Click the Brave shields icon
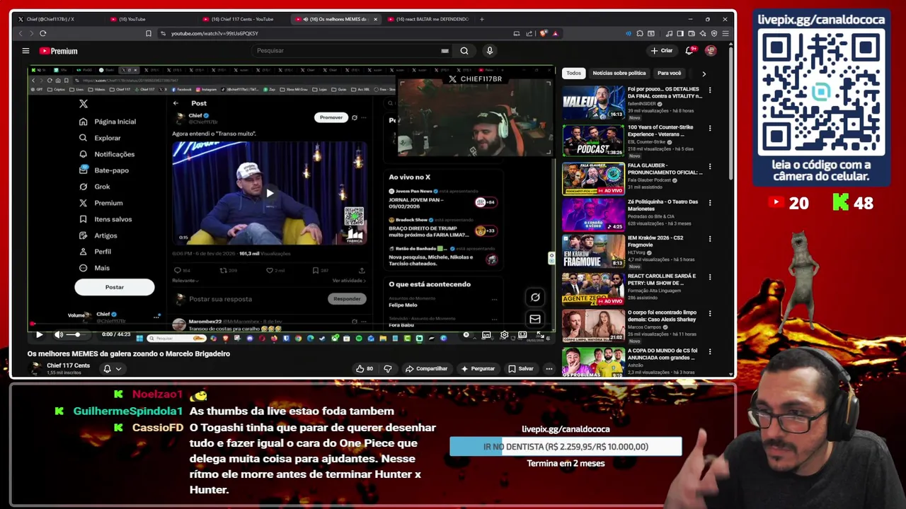The width and height of the screenshot is (906, 509). pyautogui.click(x=544, y=33)
